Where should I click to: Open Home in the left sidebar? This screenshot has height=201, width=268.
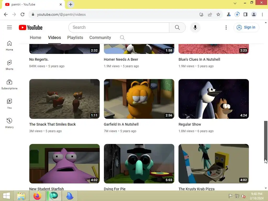click(x=9, y=46)
